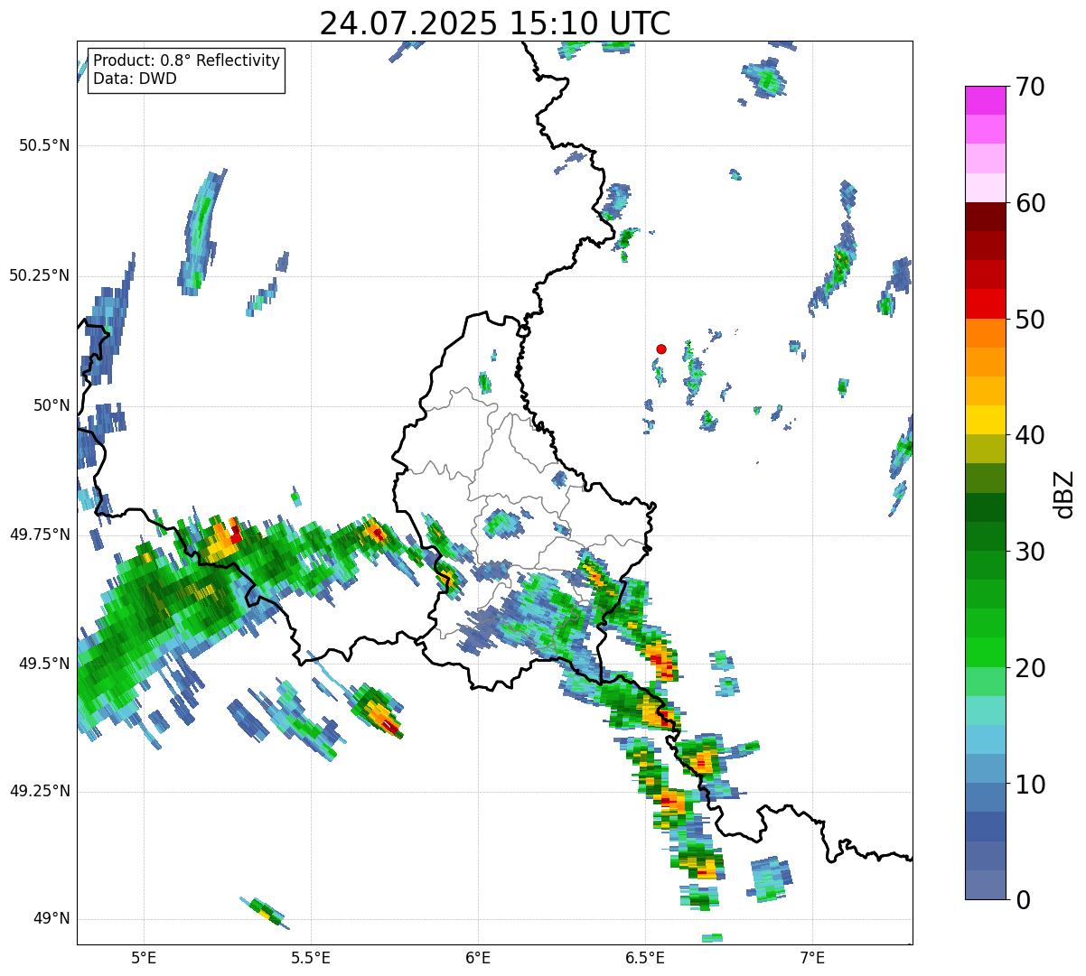Image resolution: width=1086 pixels, height=976 pixels.
Task: Click the "Product: 0.8° Reflectivity" label
Action: [187, 60]
